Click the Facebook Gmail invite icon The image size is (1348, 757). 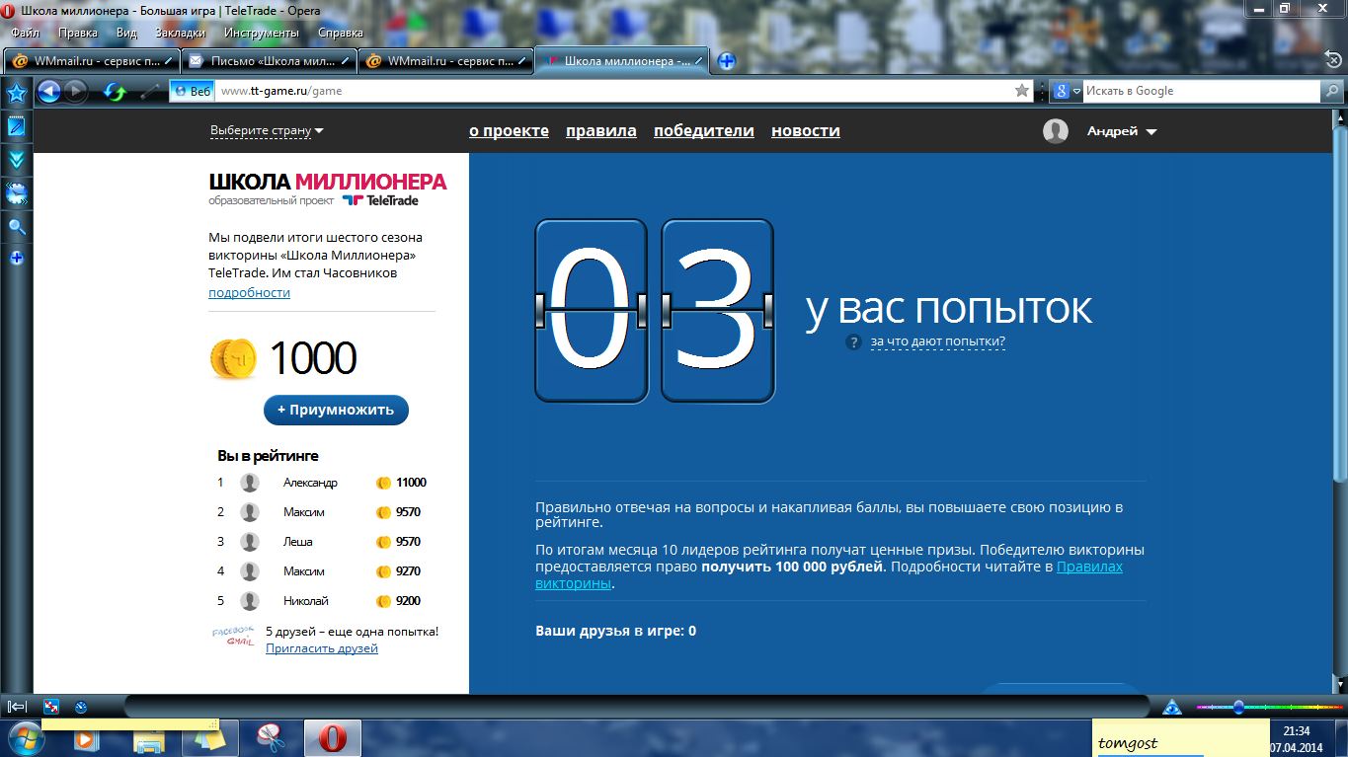(233, 638)
